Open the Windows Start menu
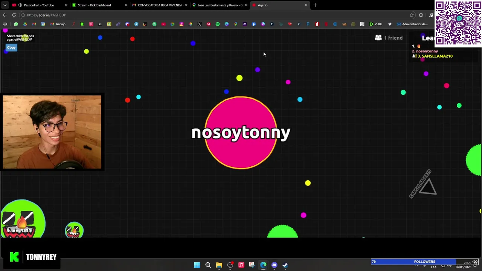Viewport: 482px width, 271px height. [197, 265]
